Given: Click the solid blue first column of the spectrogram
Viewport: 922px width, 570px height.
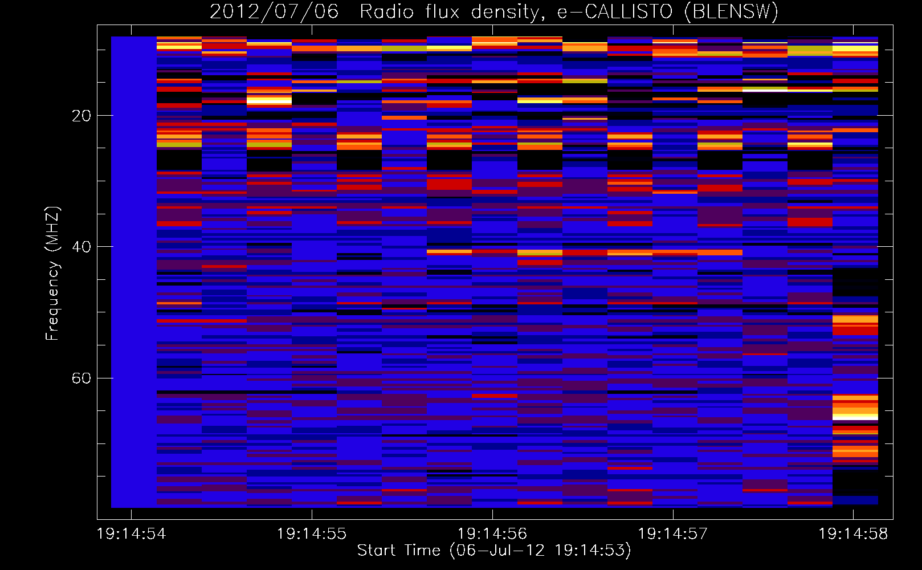Looking at the screenshot, I should 134,272.
